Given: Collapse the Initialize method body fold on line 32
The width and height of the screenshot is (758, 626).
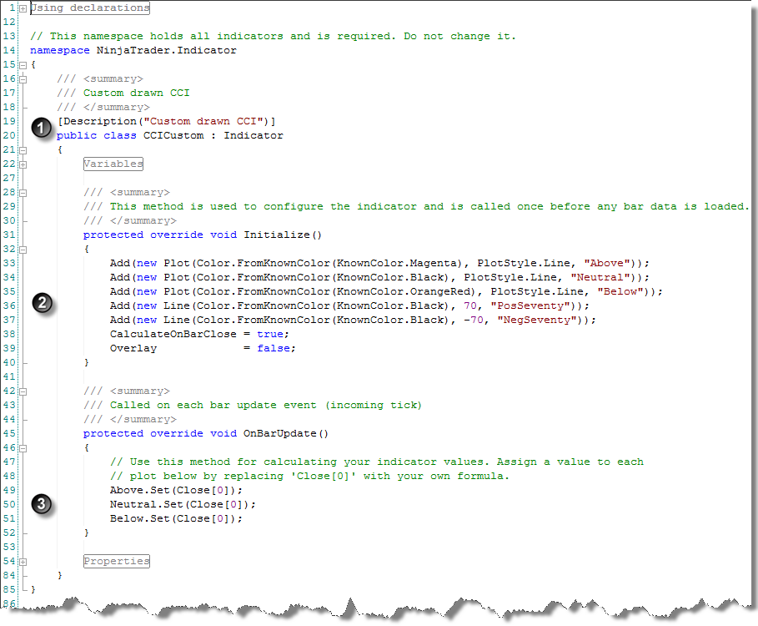Looking at the screenshot, I should pyautogui.click(x=22, y=249).
